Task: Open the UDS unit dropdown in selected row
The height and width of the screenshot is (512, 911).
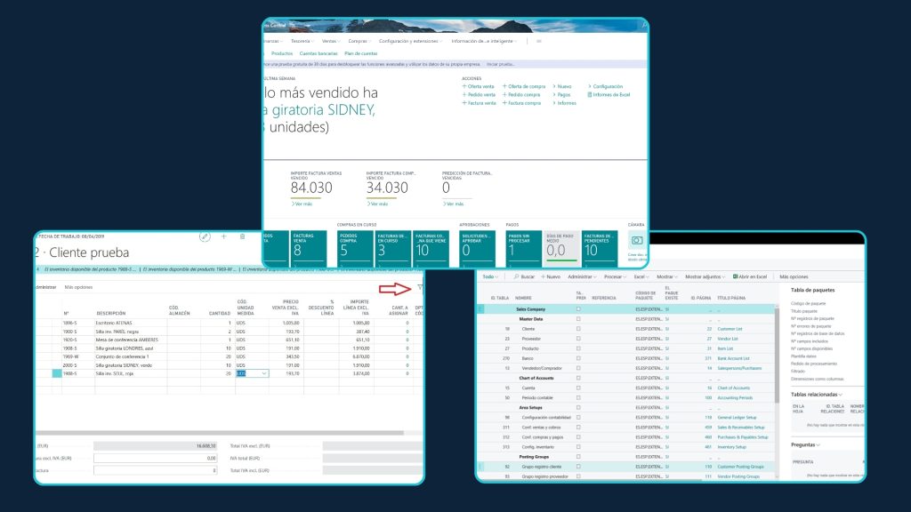Action: click(263, 373)
